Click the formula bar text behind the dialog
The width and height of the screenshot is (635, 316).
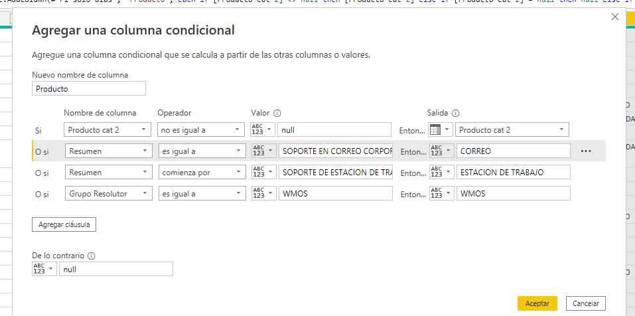317,3
